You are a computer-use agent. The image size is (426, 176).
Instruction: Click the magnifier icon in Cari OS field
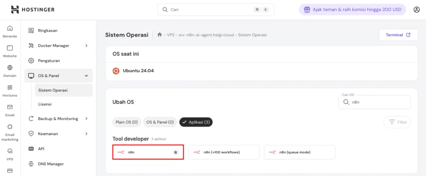click(346, 102)
